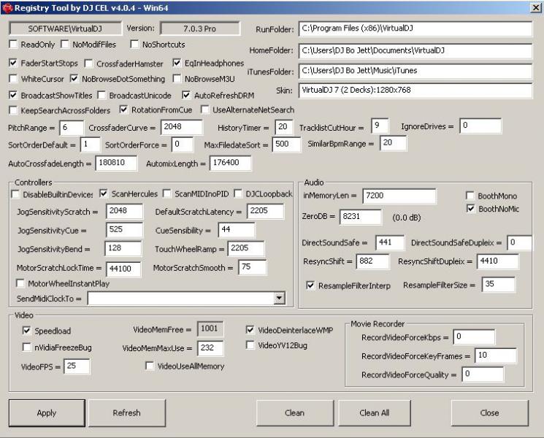544x438 pixels.
Task: Click the ResampleFilterSize field
Action: coord(499,285)
